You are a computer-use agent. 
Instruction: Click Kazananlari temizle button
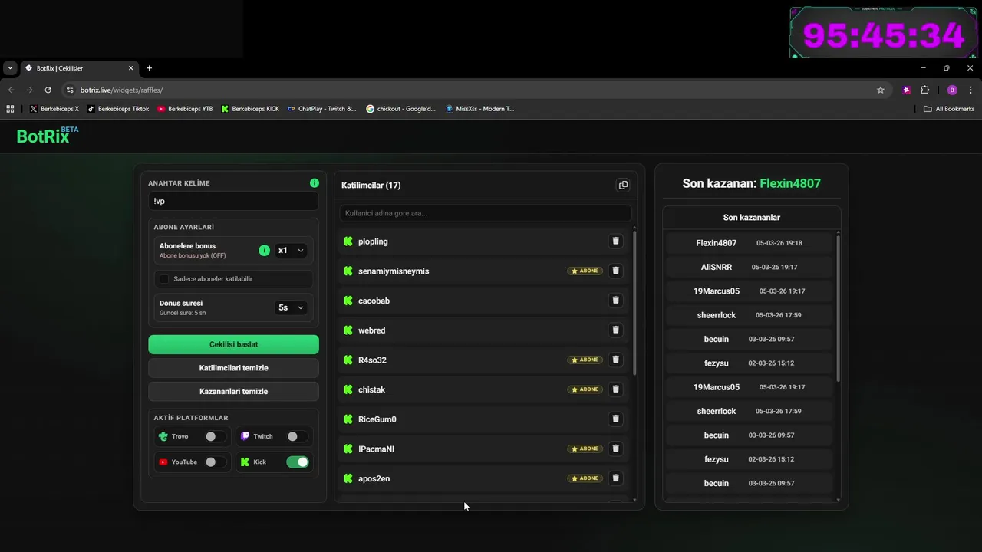click(233, 391)
